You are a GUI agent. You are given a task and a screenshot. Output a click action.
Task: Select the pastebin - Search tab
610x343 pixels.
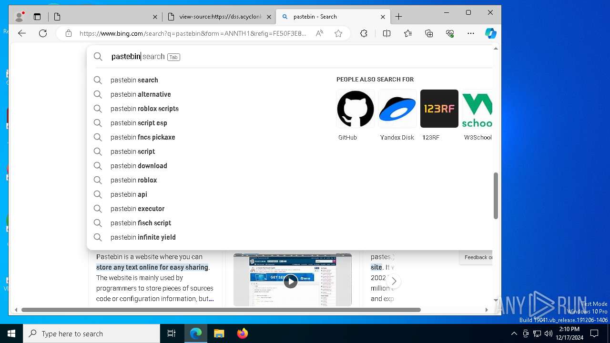point(333,17)
